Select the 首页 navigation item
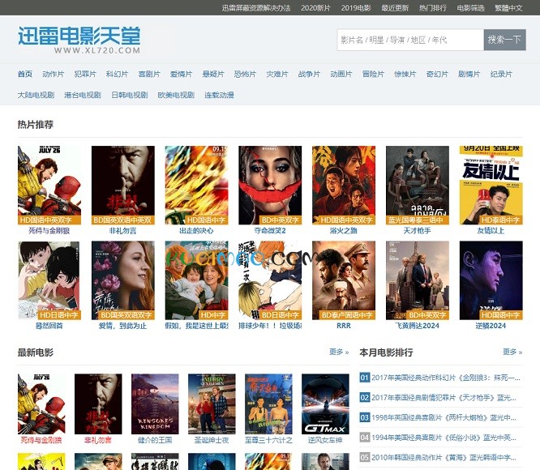This screenshot has height=470, width=540. pyautogui.click(x=25, y=74)
